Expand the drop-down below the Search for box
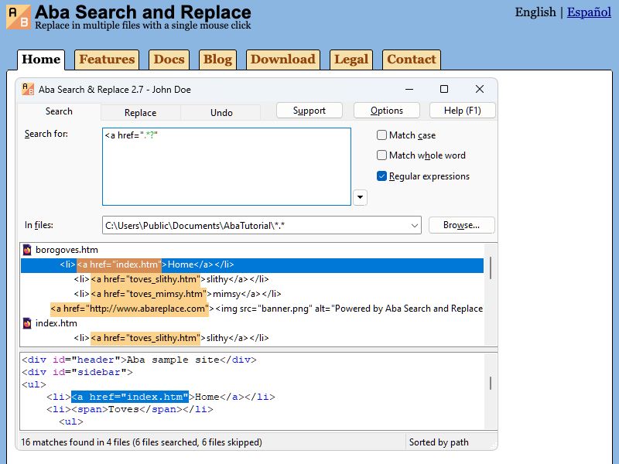This screenshot has width=619, height=464. point(359,197)
